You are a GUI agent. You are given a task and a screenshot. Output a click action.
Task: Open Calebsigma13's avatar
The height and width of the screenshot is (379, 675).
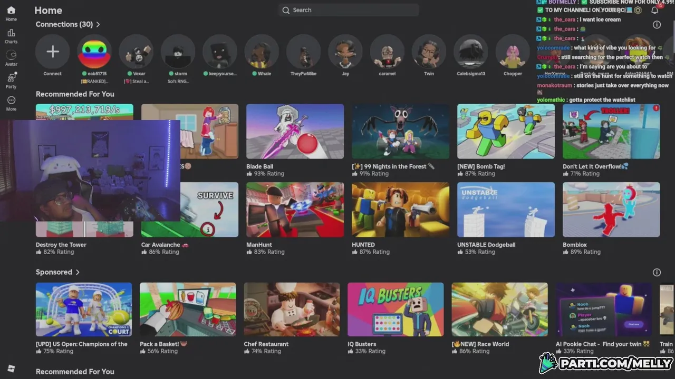(471, 52)
